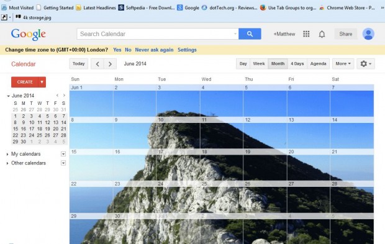
Task: Click the Google logo
Action: point(28,34)
